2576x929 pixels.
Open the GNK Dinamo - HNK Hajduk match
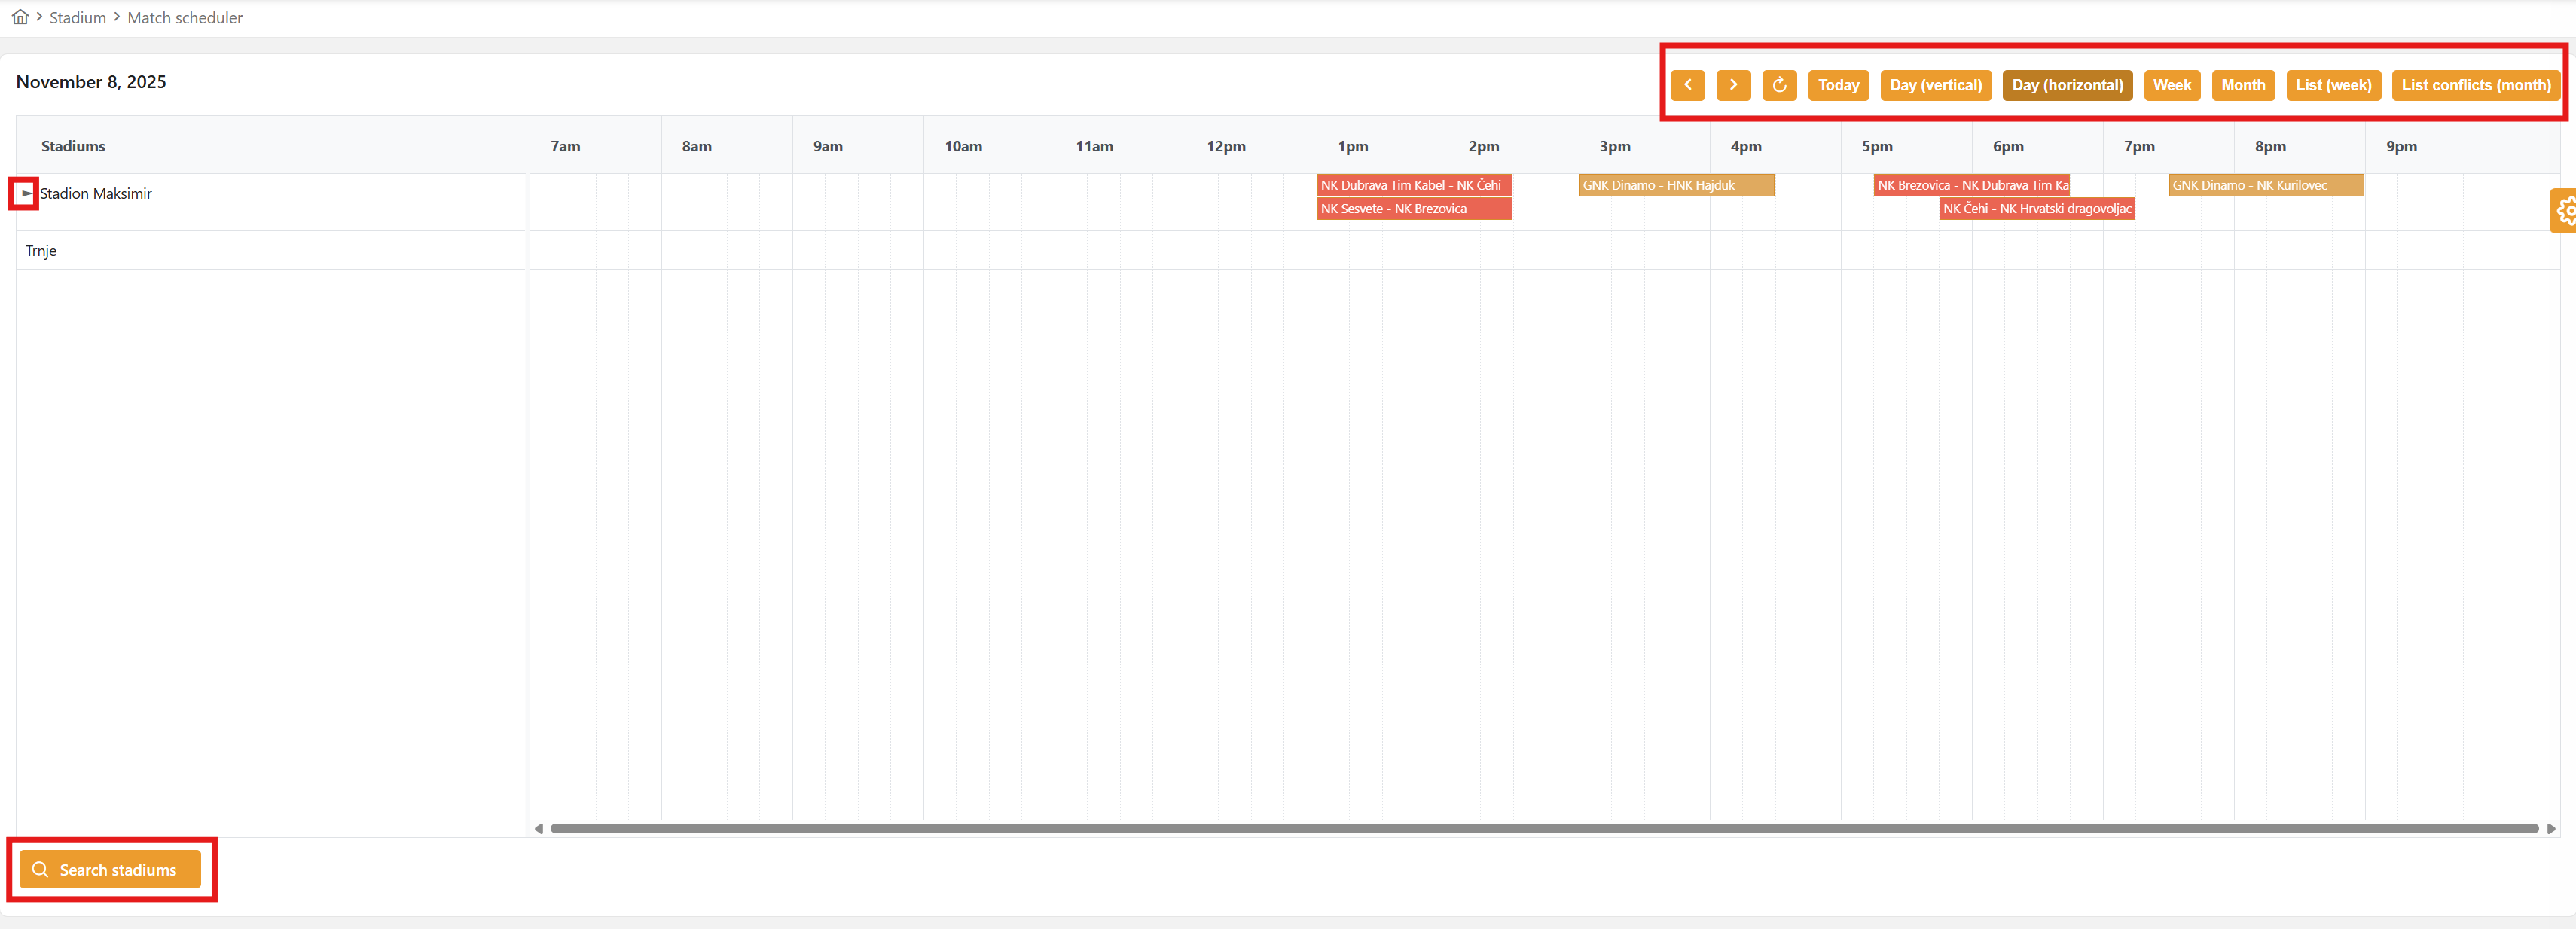[1675, 185]
